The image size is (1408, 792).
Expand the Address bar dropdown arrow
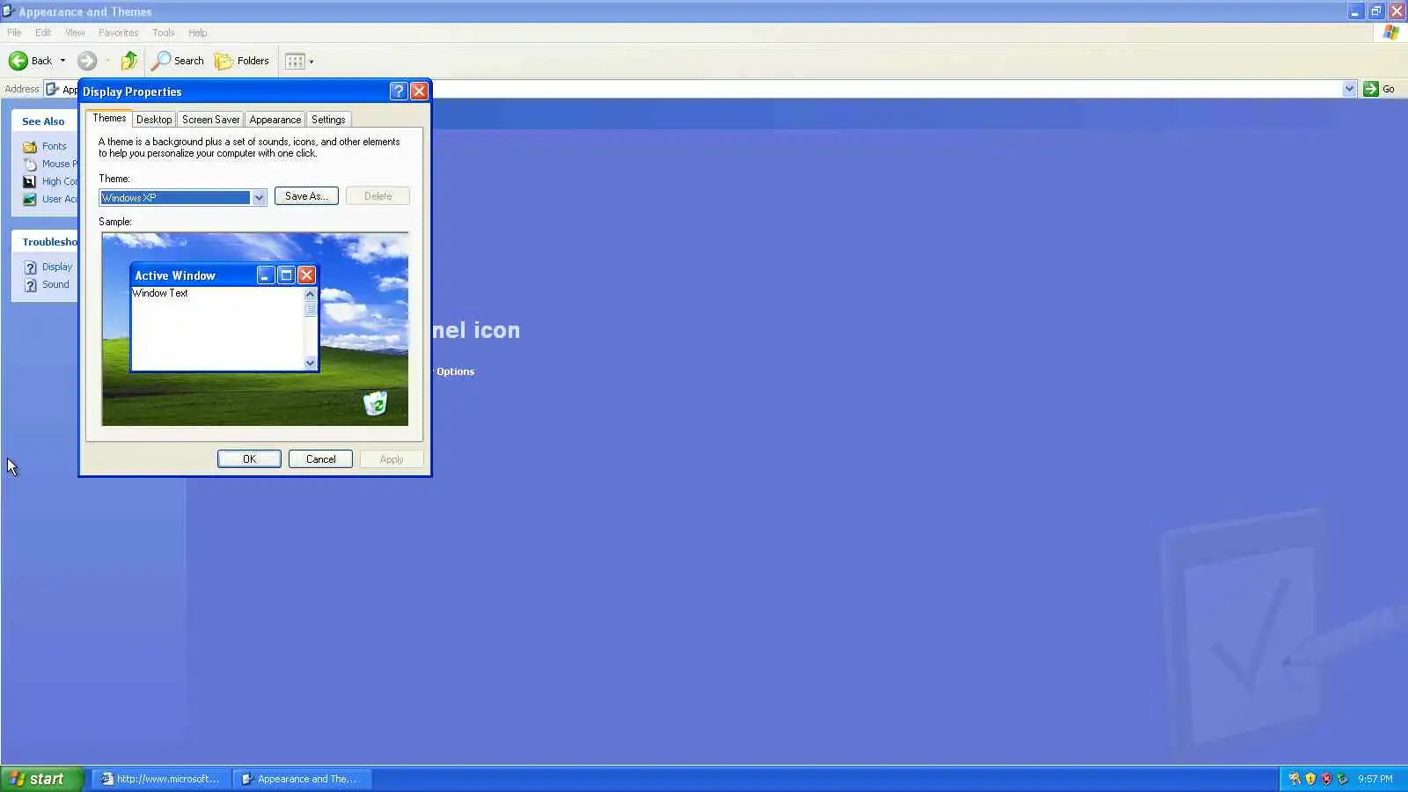[1349, 89]
